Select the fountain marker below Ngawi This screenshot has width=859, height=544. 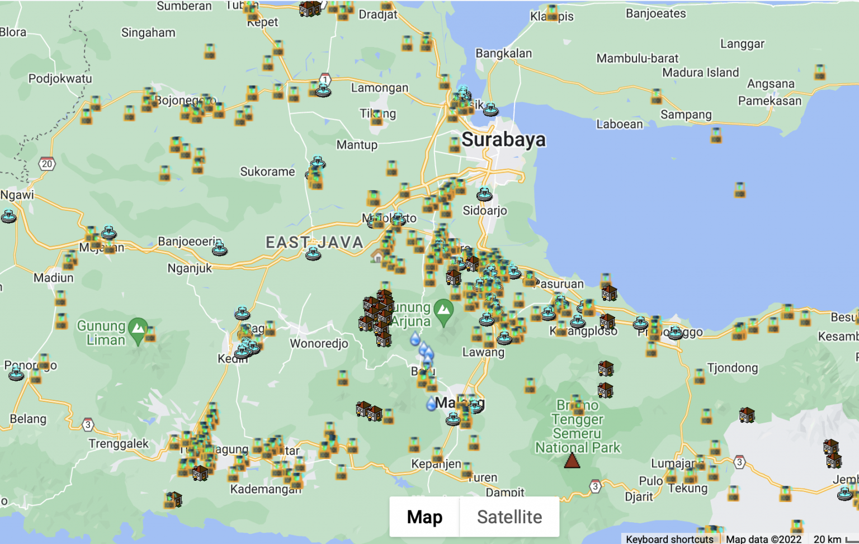[x=9, y=216]
